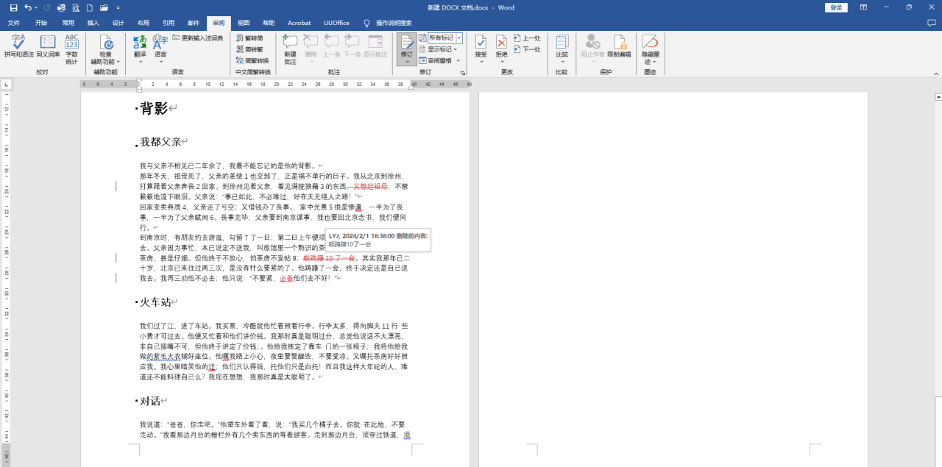The height and width of the screenshot is (467, 942).
Task: Insert a comment with 新建批注
Action: click(290, 49)
